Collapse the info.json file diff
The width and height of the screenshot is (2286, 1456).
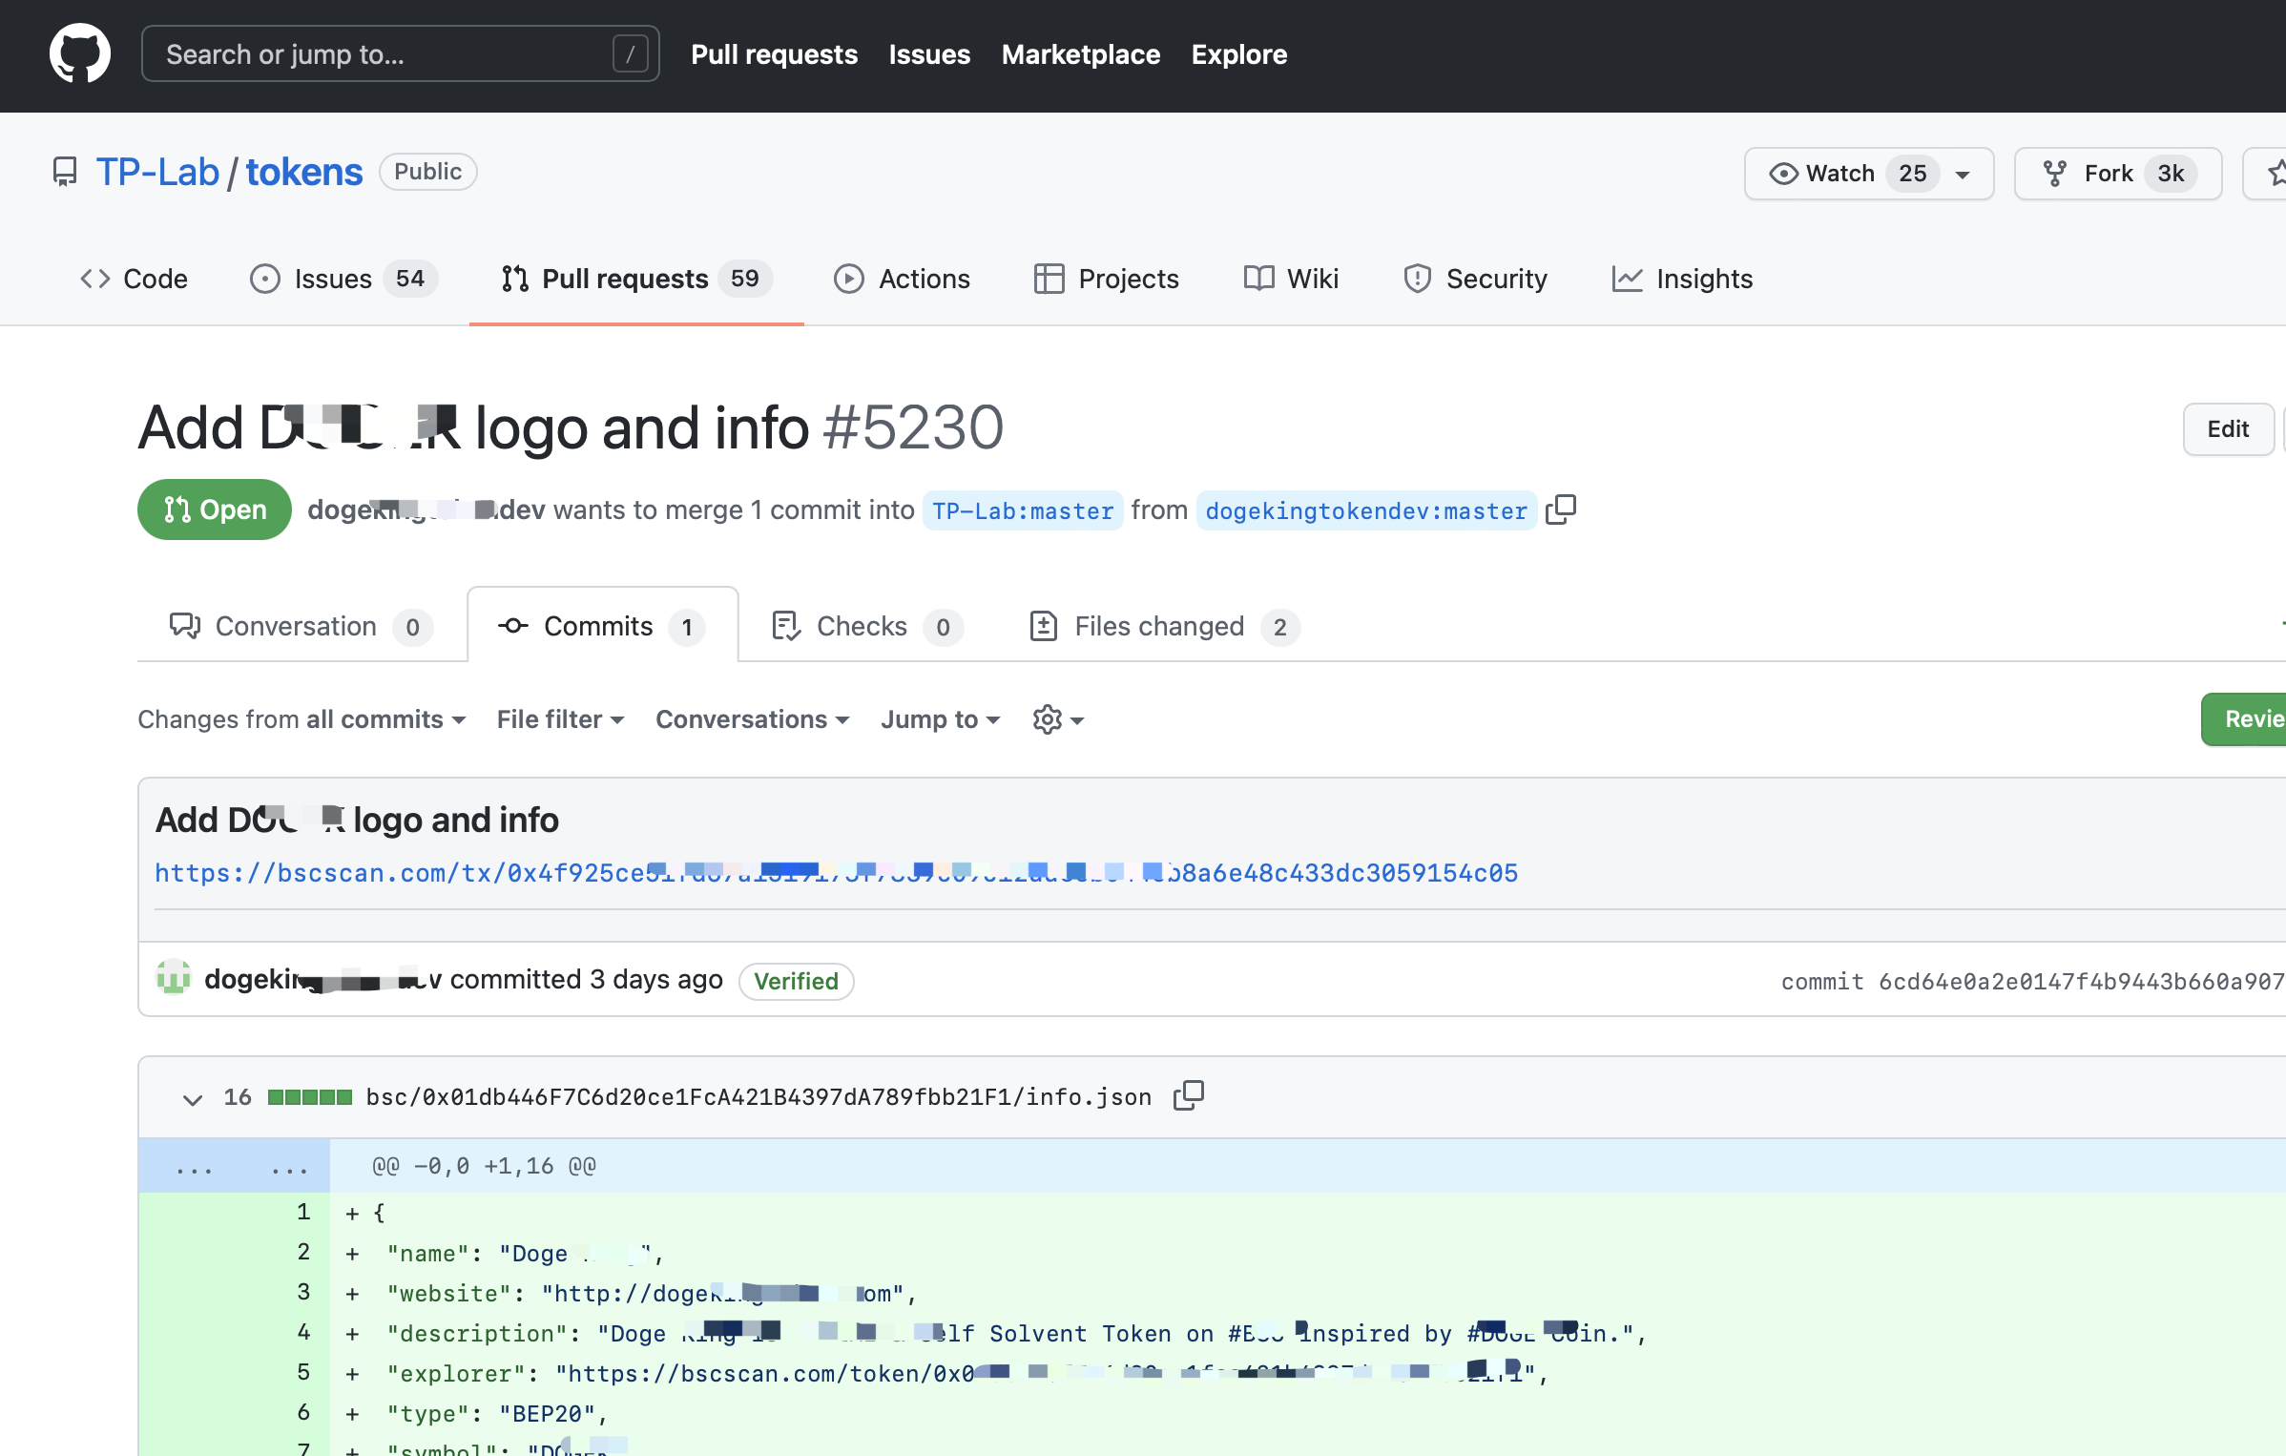(x=193, y=1099)
